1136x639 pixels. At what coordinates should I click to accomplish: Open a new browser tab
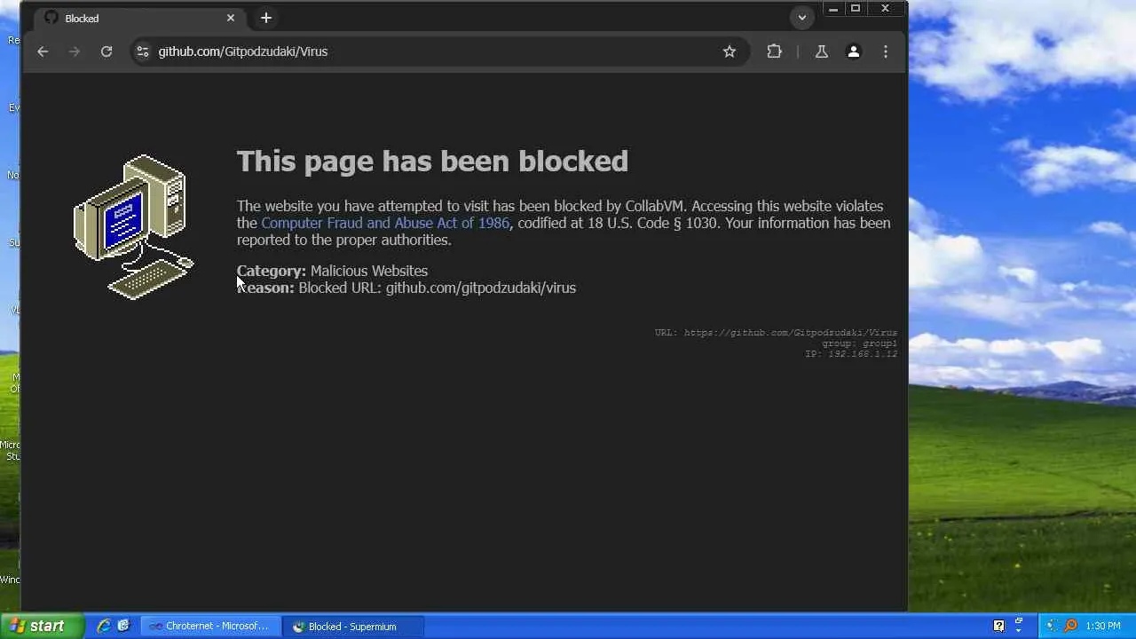click(266, 18)
